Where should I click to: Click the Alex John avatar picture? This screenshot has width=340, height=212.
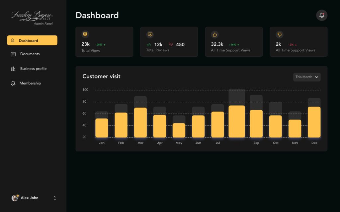(x=15, y=198)
